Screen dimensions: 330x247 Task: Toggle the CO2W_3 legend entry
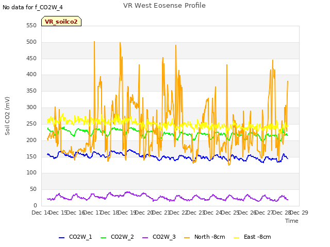[159, 237]
